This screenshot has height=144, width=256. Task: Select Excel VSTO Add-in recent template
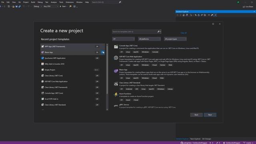tap(73, 99)
